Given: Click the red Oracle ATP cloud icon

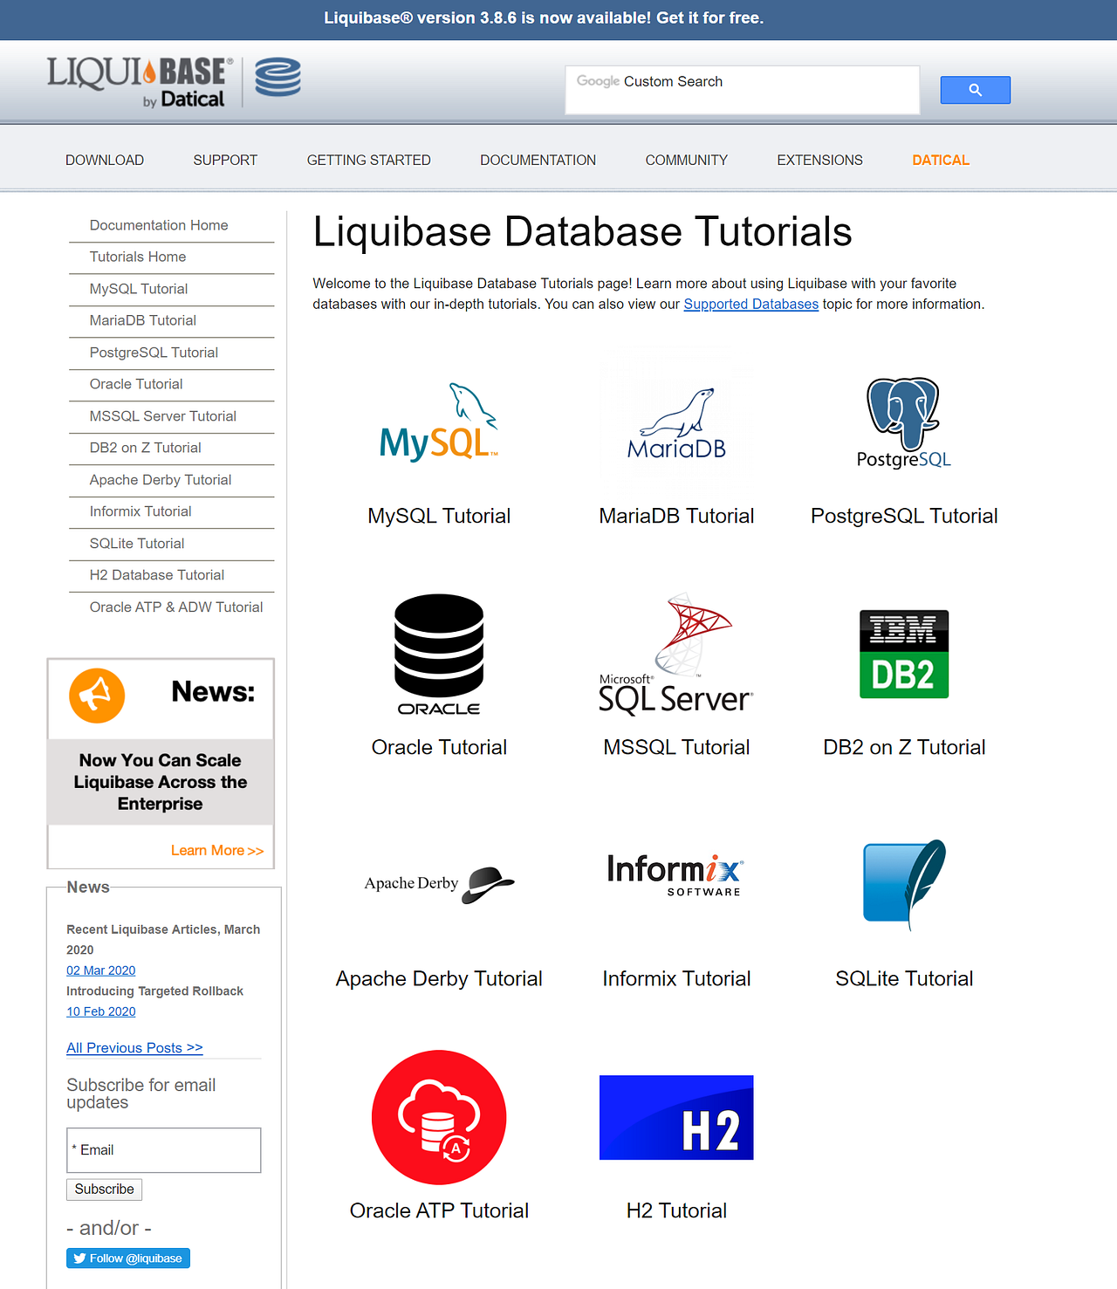Looking at the screenshot, I should coord(439,1118).
